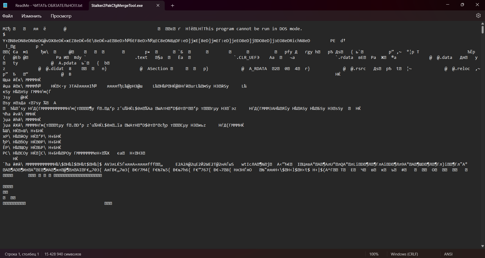This screenshot has width=485, height=258.
Task: Click the Notepad app icon in title bar
Action: pos(5,5)
